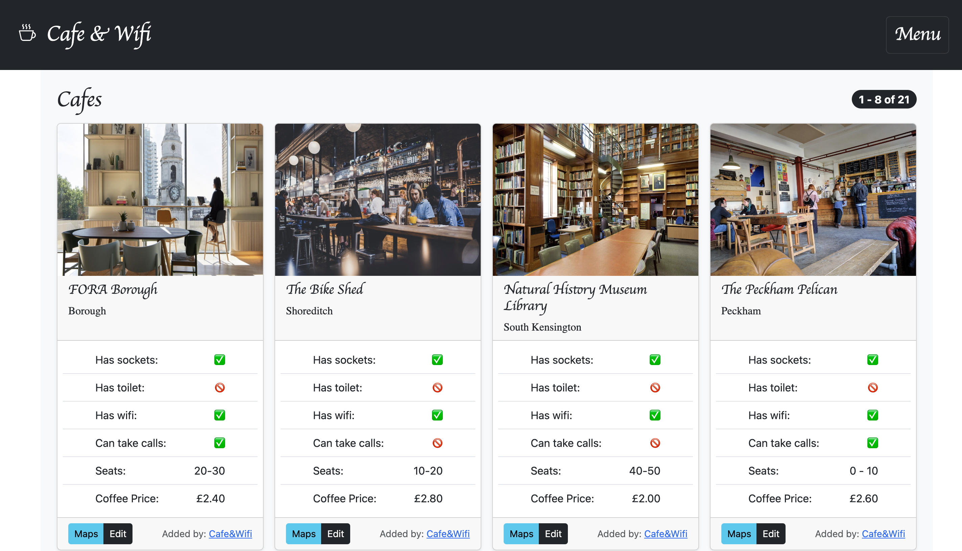Viewport: 962px width, 551px height.
Task: Open Maps for Natural History Museum Library
Action: [521, 534]
